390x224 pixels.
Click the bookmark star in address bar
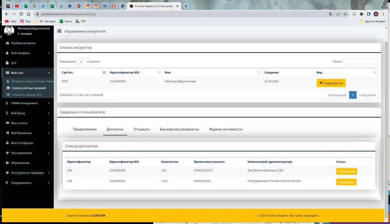(345, 14)
